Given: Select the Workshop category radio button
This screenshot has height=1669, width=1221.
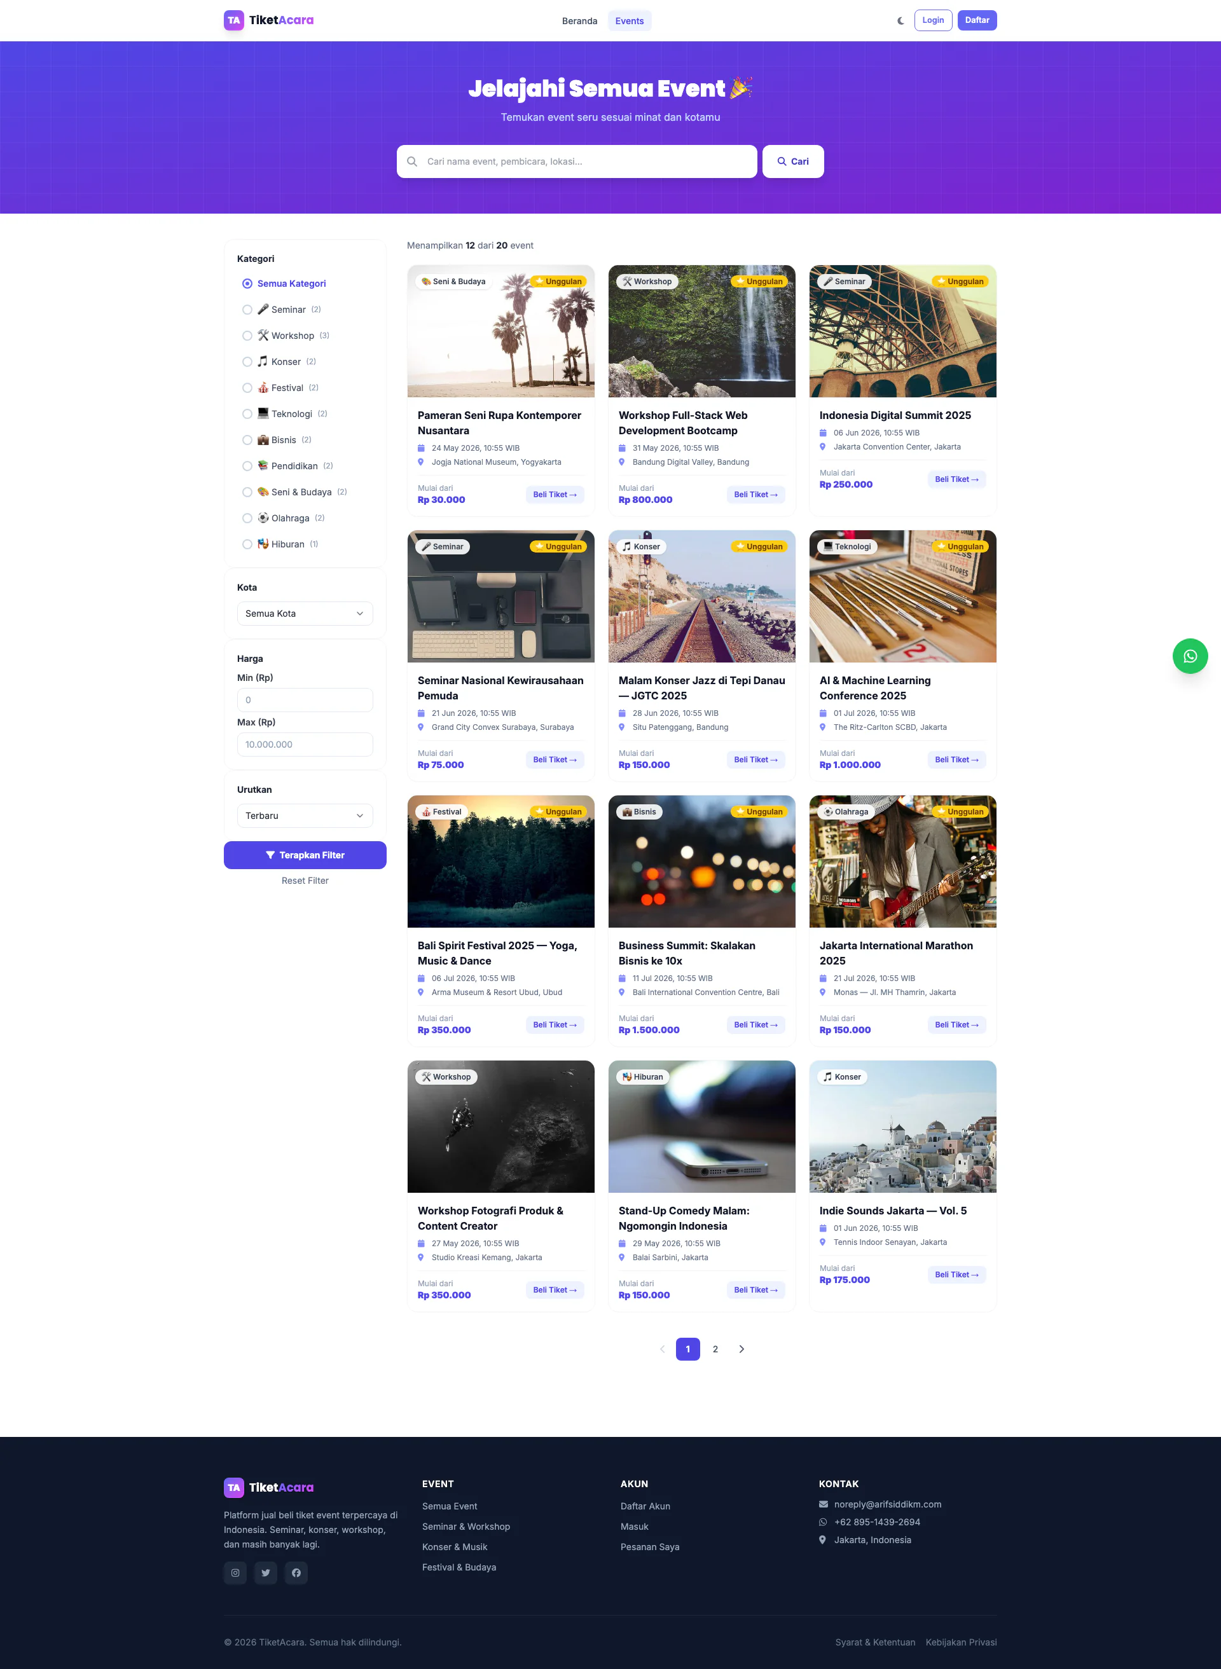Looking at the screenshot, I should pyautogui.click(x=247, y=336).
